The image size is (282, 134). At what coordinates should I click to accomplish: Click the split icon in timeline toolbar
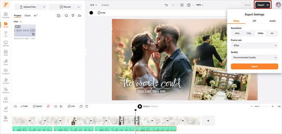click(x=56, y=106)
